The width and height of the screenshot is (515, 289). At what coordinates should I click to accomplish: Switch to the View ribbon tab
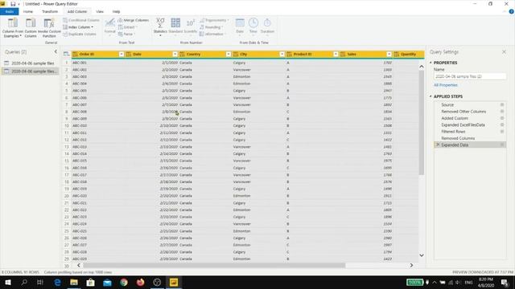[100, 11]
